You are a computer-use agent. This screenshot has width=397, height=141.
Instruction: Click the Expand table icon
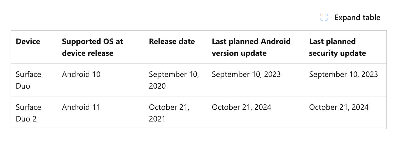(x=324, y=17)
